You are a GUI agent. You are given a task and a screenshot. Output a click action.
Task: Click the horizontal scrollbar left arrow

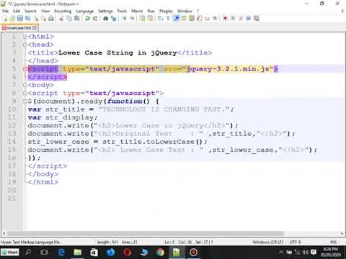click(x=4, y=233)
